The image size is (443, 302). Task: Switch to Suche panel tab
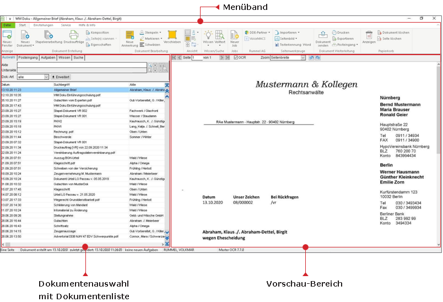pyautogui.click(x=78, y=58)
